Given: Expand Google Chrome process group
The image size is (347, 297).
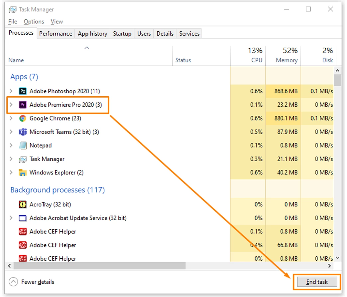Looking at the screenshot, I should click(11, 118).
